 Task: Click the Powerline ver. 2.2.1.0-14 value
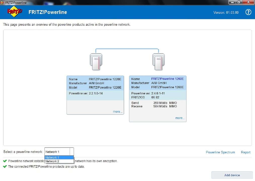[x=96, y=93]
